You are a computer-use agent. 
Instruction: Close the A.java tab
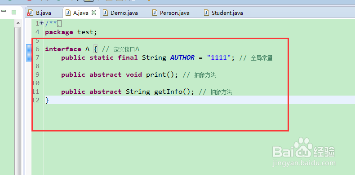pos(94,13)
